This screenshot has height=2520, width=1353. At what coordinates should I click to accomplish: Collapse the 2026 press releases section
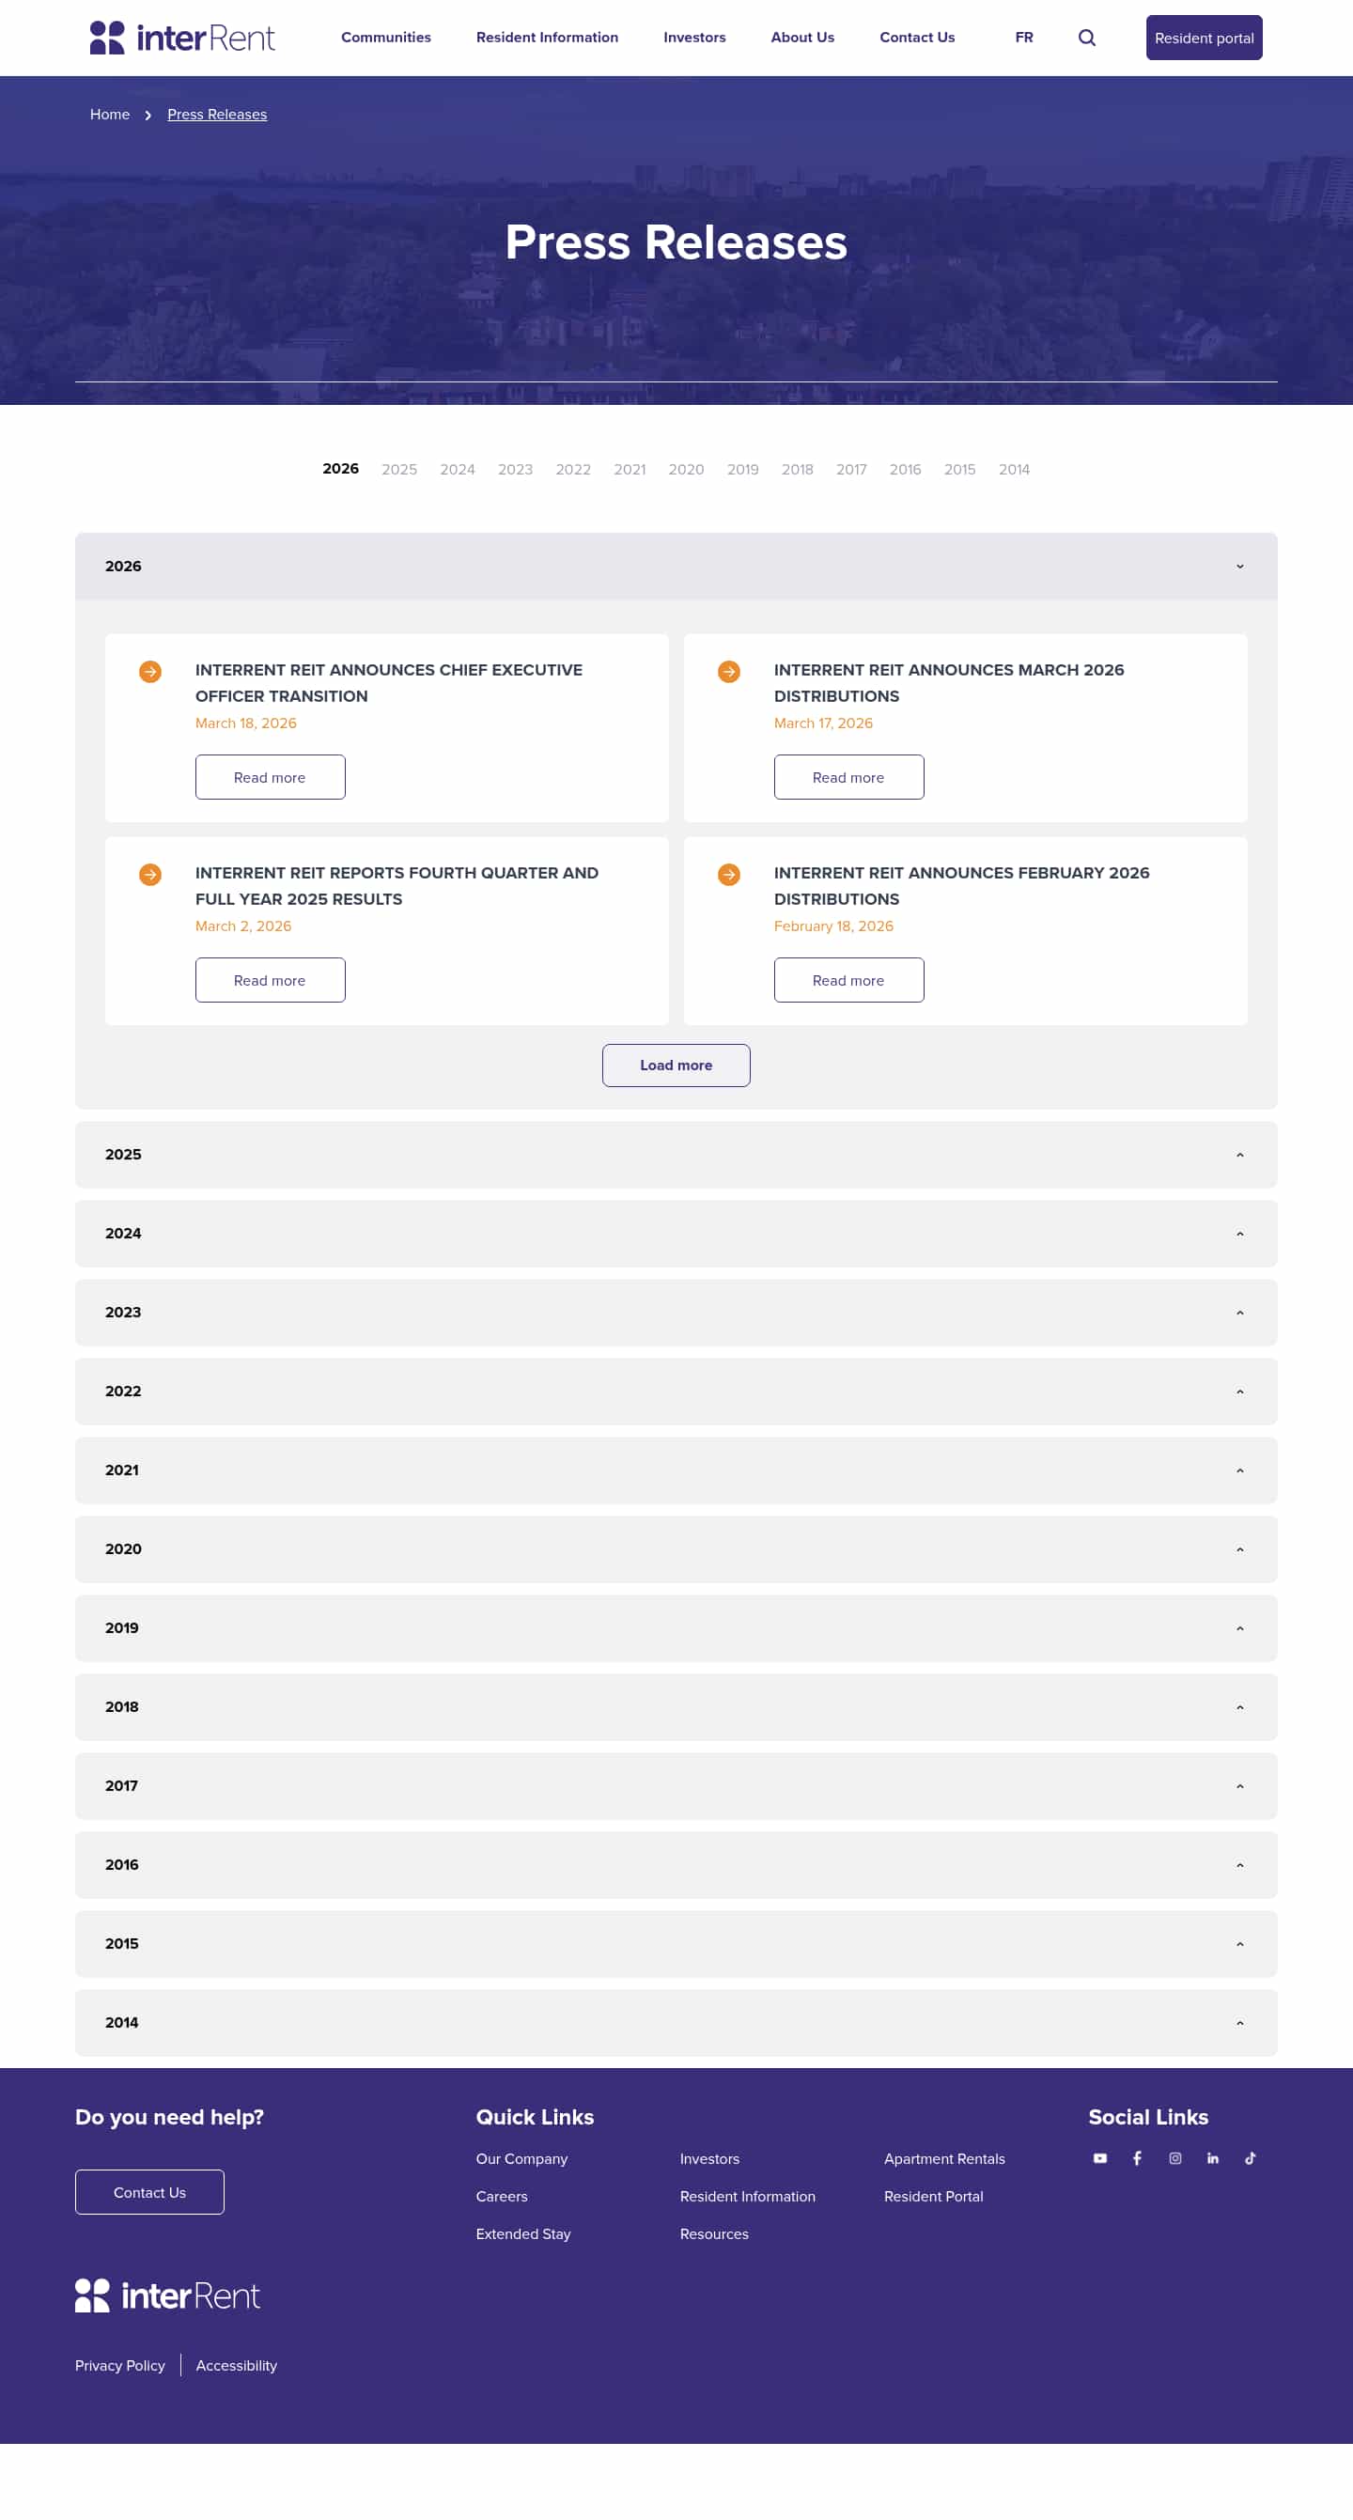coord(1240,566)
